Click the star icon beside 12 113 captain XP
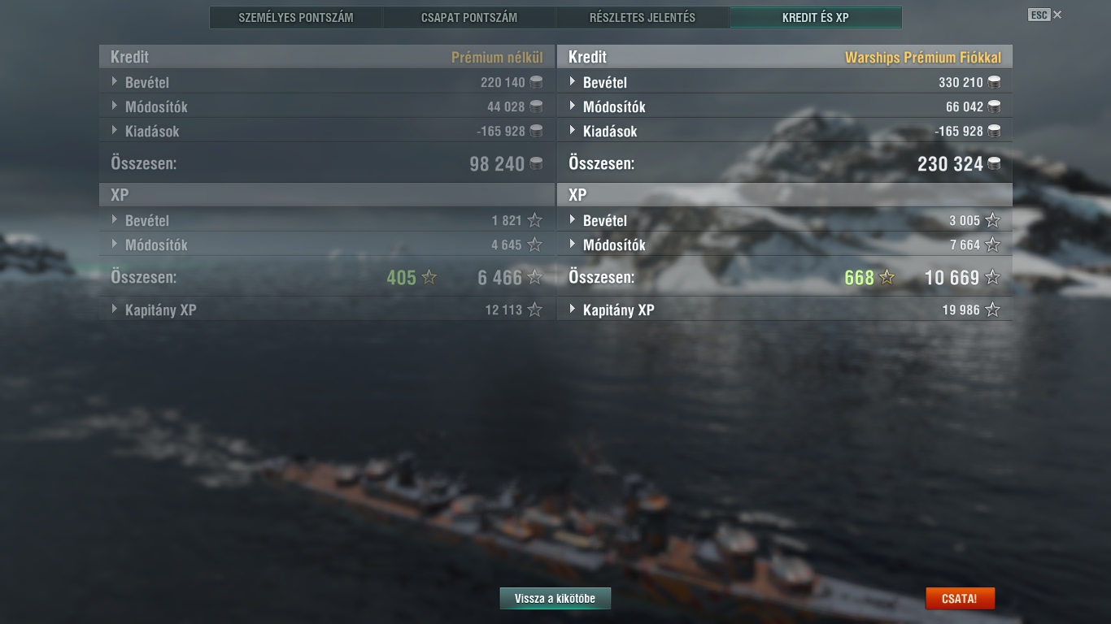Image resolution: width=1111 pixels, height=624 pixels. (x=534, y=310)
